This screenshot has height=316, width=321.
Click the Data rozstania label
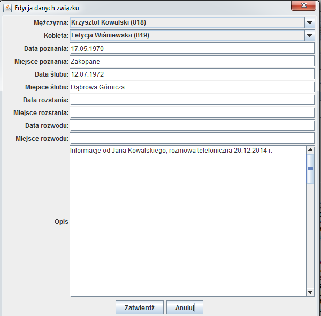[45, 100]
